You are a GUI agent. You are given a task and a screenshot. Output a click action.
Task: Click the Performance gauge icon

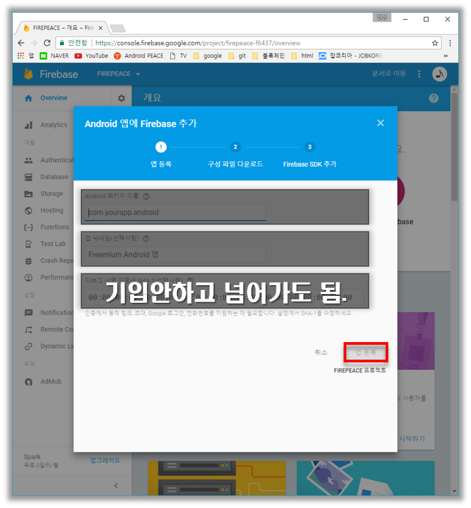tap(28, 278)
